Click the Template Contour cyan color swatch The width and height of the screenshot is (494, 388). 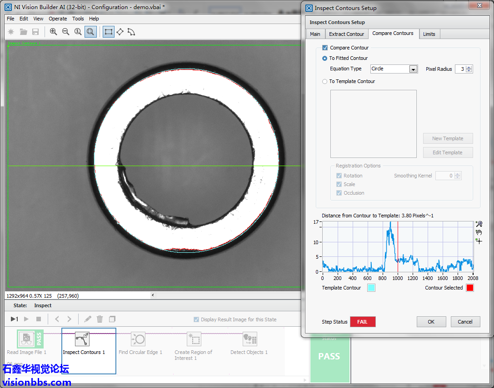click(371, 288)
